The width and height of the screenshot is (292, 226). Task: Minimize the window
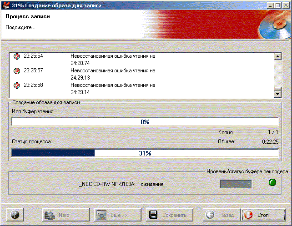tap(270, 5)
